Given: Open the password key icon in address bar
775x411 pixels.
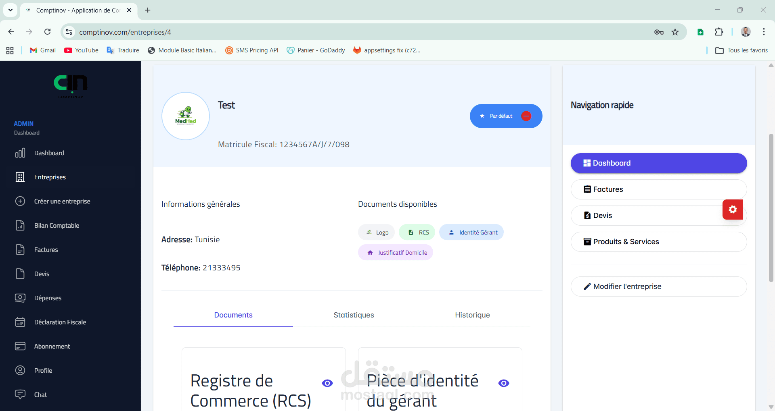Looking at the screenshot, I should pyautogui.click(x=659, y=32).
